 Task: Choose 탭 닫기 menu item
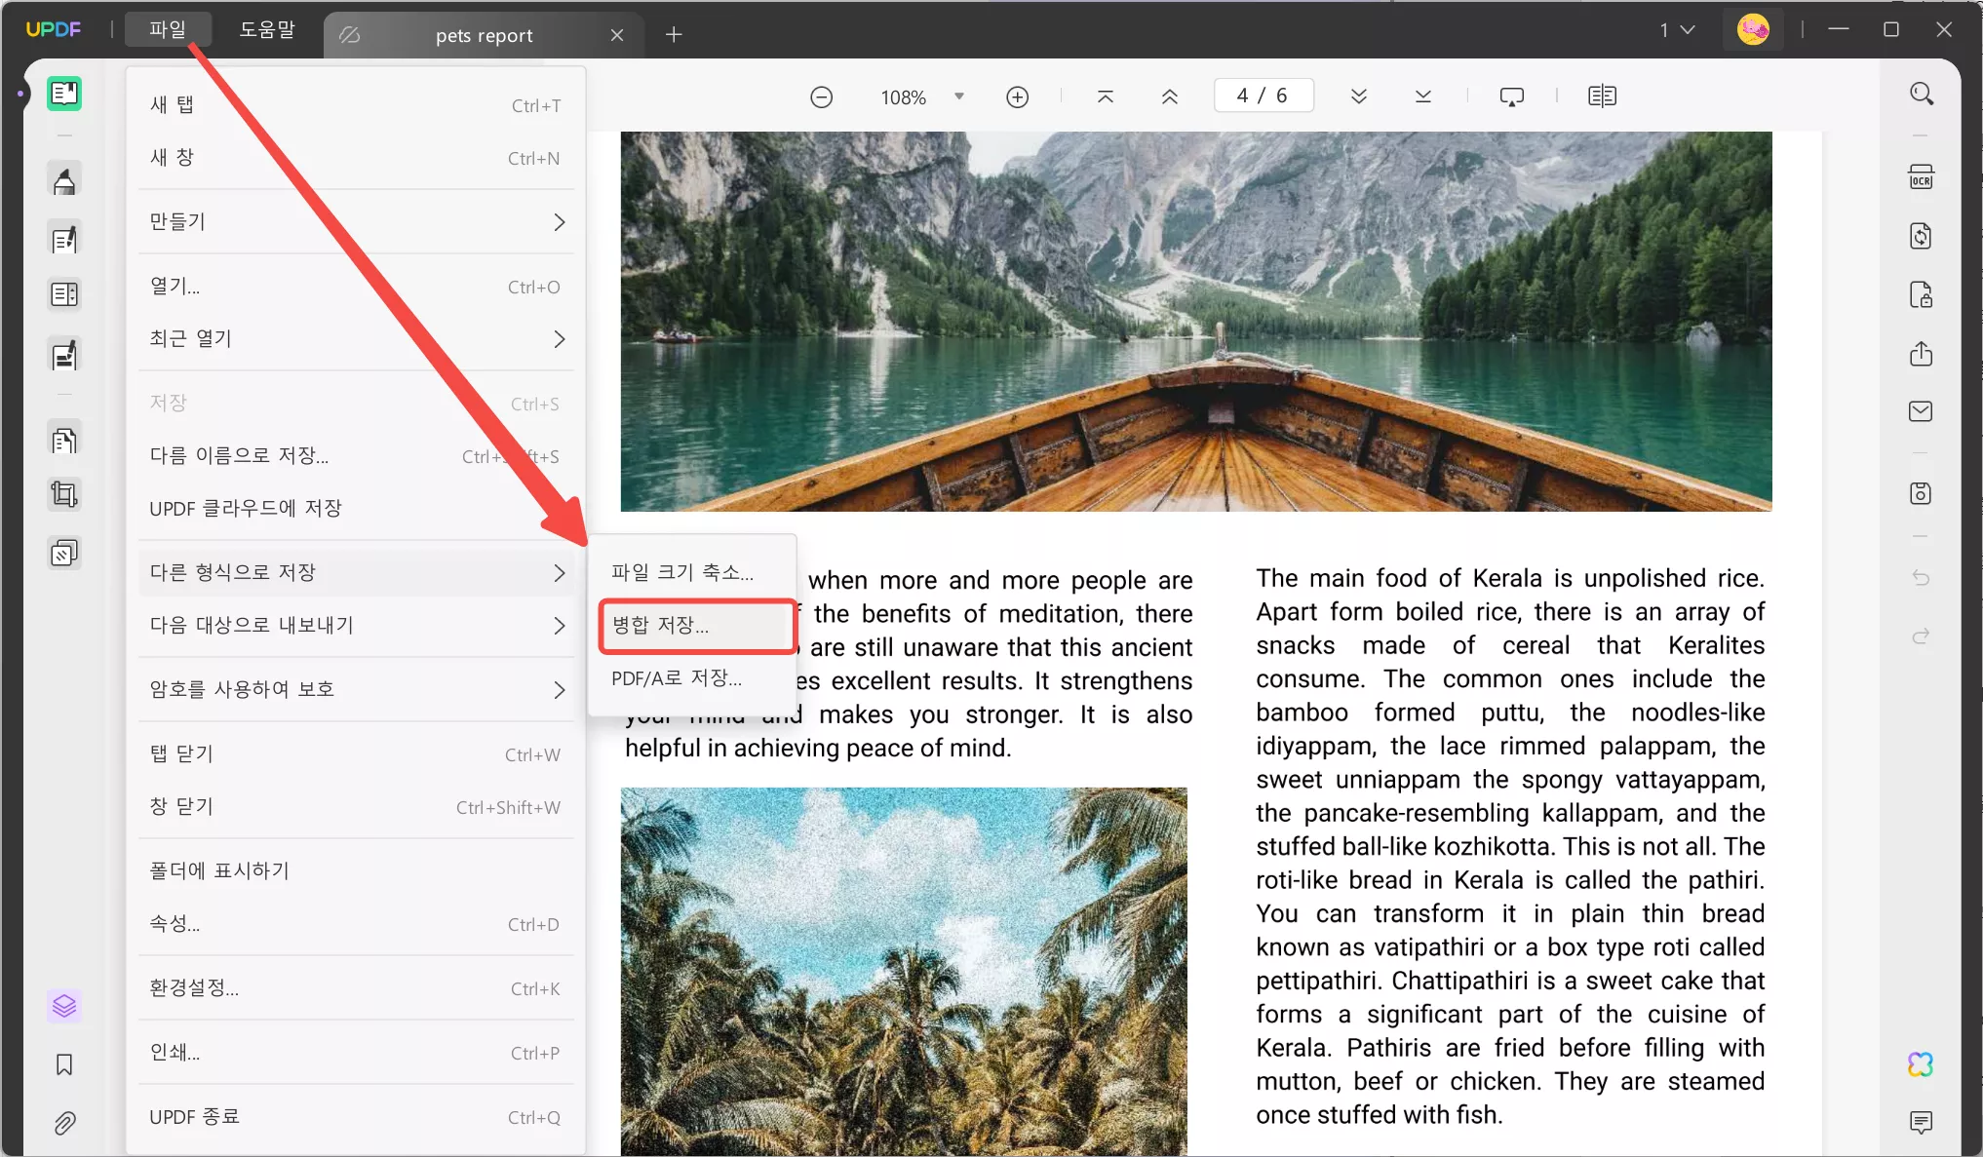click(356, 754)
